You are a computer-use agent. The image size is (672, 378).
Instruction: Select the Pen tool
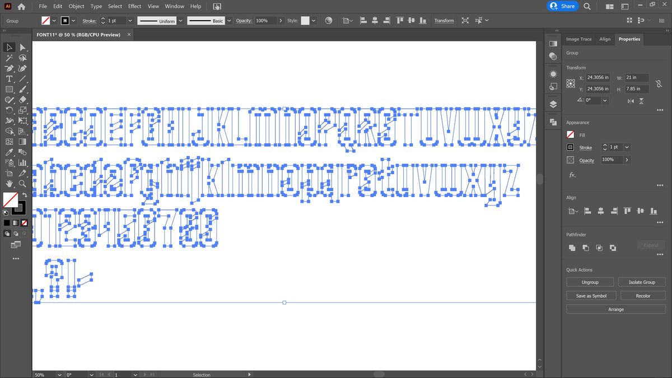click(10, 68)
